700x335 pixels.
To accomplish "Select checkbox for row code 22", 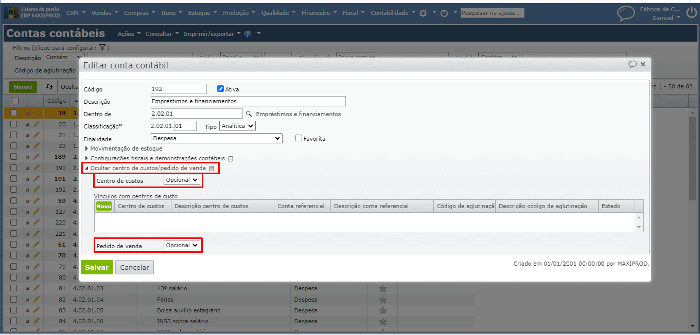I will pos(14,146).
